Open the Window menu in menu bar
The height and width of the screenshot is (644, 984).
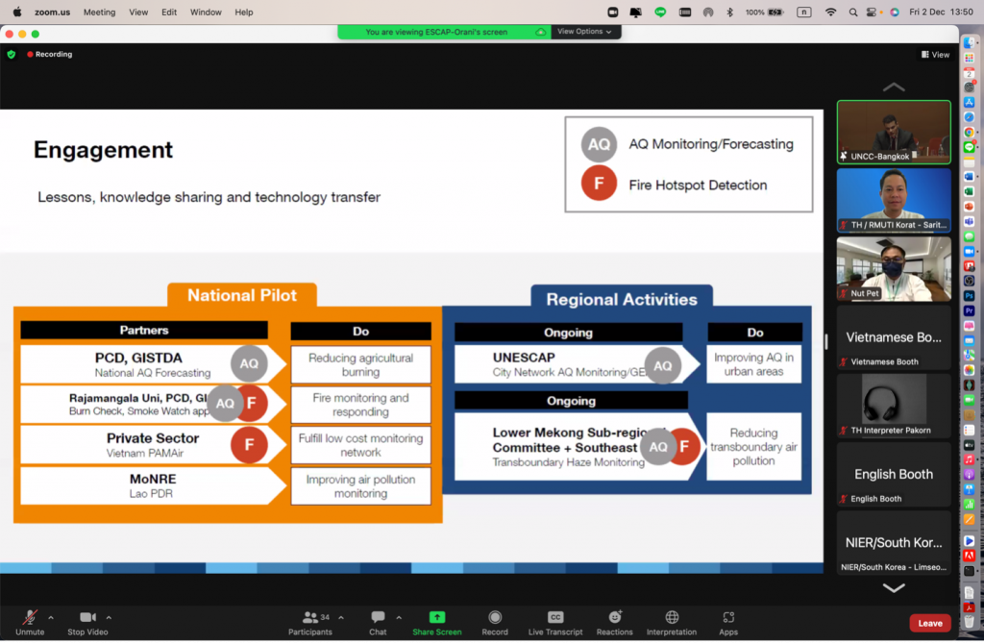pos(206,12)
